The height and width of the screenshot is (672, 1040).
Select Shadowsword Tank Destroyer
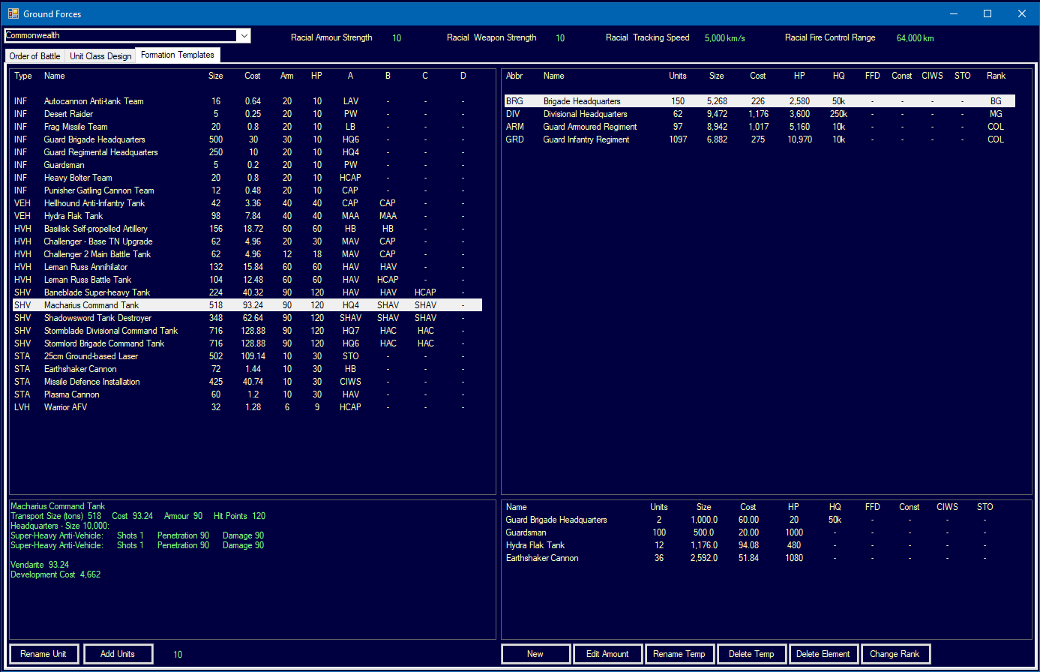247,318
